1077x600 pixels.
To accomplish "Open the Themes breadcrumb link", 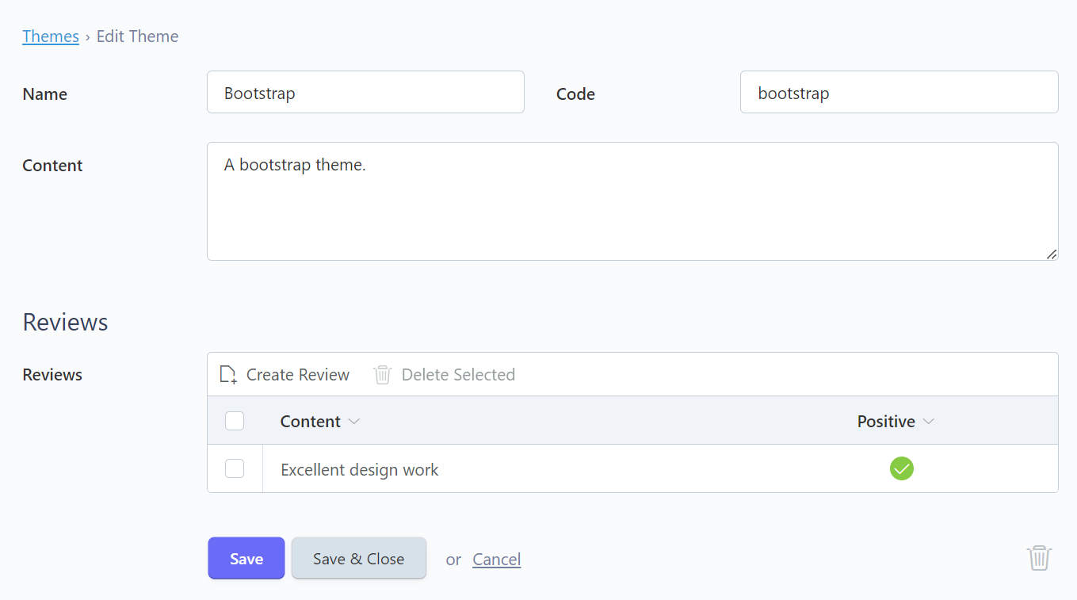I will 51,36.
